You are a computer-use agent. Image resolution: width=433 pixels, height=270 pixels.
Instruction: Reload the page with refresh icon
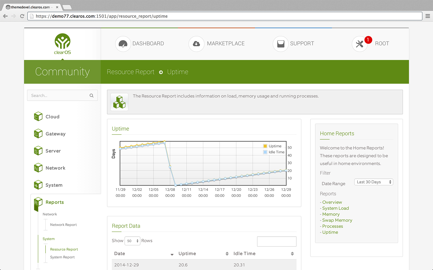click(x=22, y=16)
